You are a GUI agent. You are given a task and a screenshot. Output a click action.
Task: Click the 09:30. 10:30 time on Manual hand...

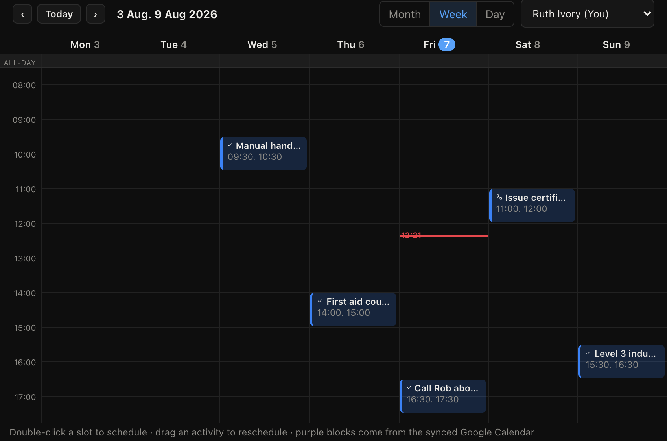pos(255,157)
